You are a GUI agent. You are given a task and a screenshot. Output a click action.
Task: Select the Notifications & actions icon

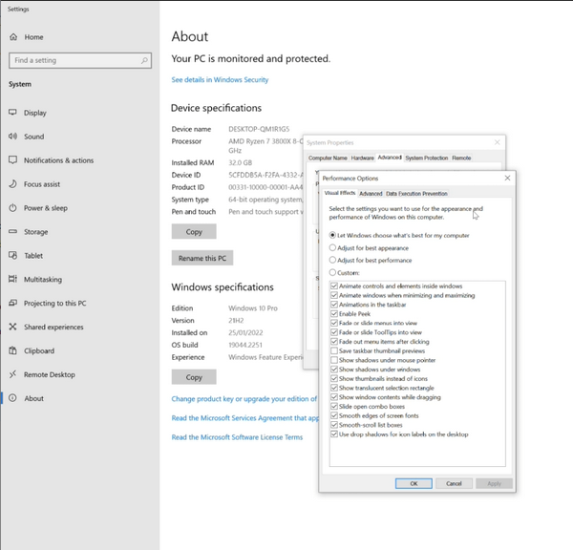(13, 160)
